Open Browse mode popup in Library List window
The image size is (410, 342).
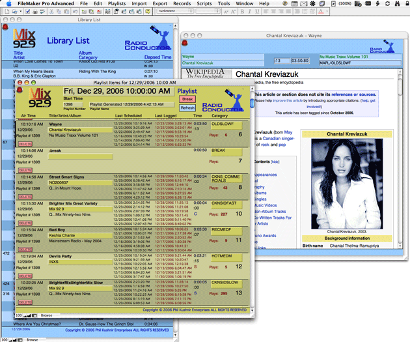click(x=32, y=340)
